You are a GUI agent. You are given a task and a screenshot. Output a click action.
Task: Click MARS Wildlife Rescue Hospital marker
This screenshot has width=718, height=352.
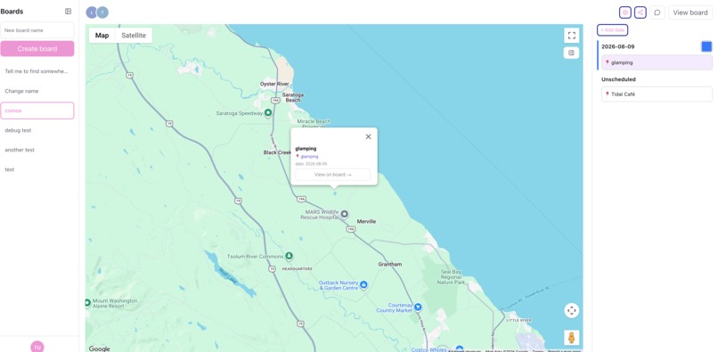(x=345, y=214)
